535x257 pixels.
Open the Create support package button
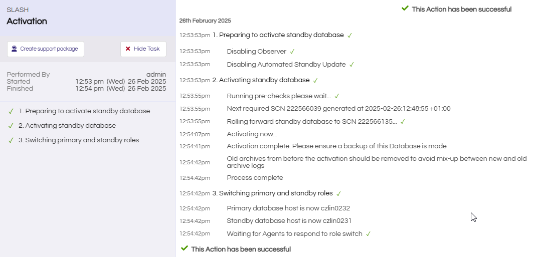click(46, 49)
